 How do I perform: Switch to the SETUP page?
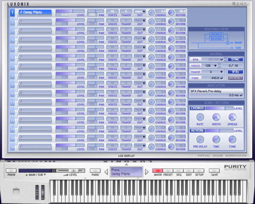click(199, 170)
